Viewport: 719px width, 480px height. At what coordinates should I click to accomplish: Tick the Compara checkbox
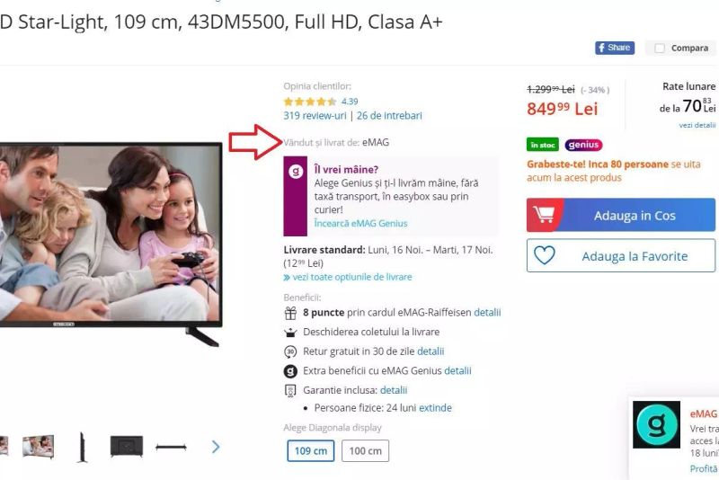pyautogui.click(x=660, y=49)
